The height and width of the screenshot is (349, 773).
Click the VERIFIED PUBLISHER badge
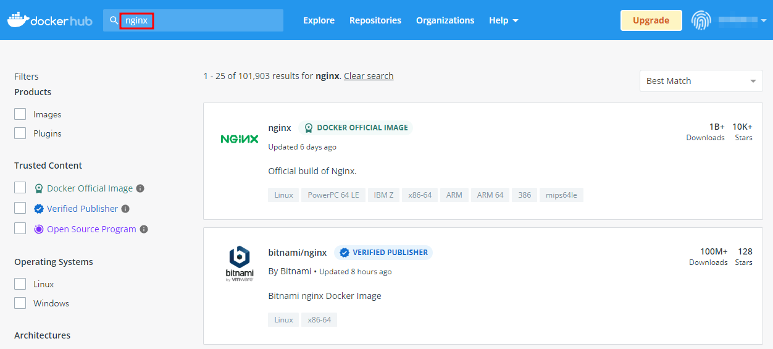[x=383, y=253]
